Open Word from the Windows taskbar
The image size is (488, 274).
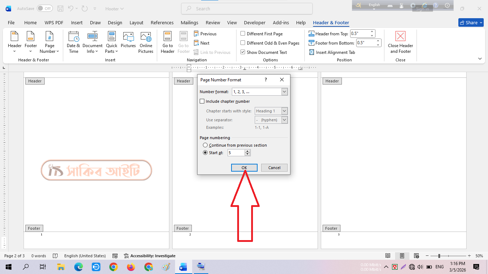click(183, 267)
